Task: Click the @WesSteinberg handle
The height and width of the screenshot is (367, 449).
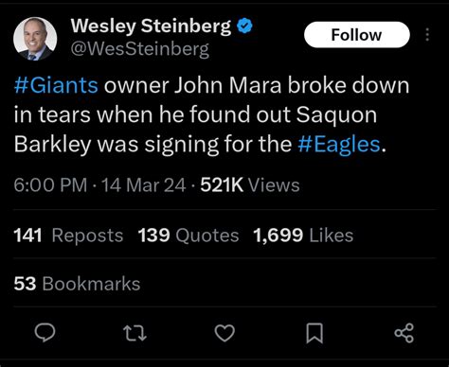Action: coord(139,49)
